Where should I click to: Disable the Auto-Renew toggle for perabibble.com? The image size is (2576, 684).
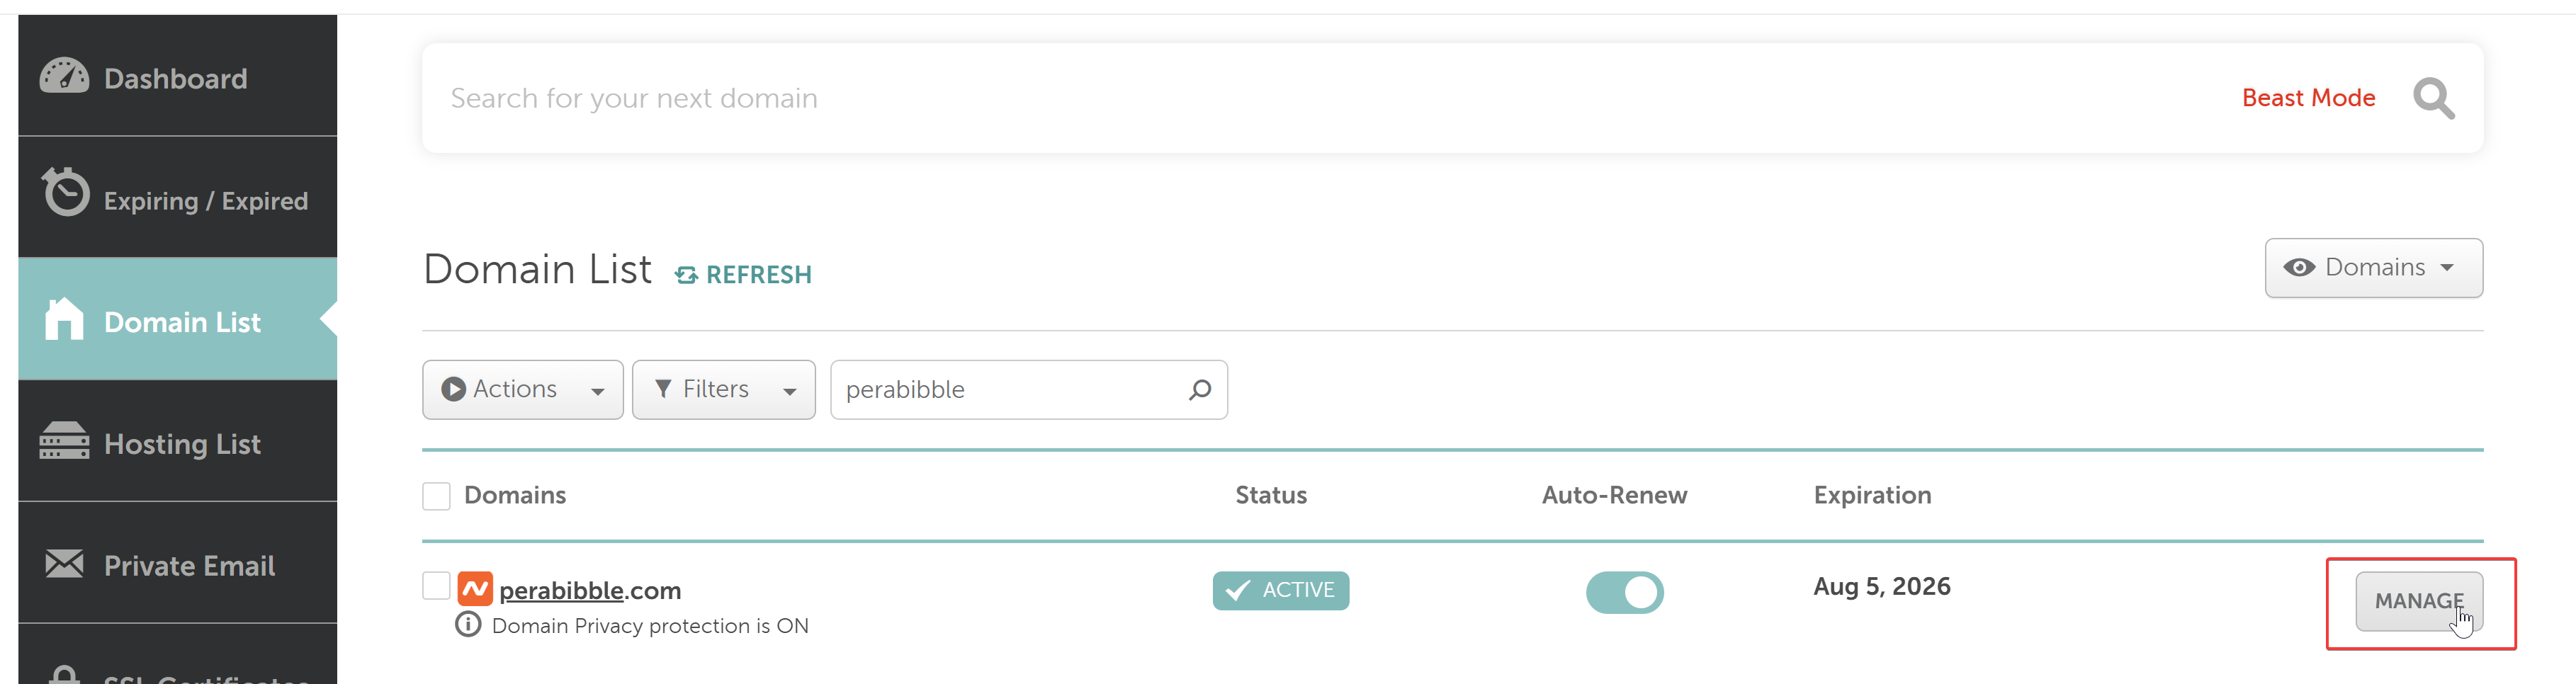coord(1624,592)
